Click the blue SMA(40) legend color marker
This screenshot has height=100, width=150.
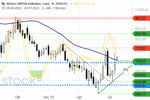(53, 4)
